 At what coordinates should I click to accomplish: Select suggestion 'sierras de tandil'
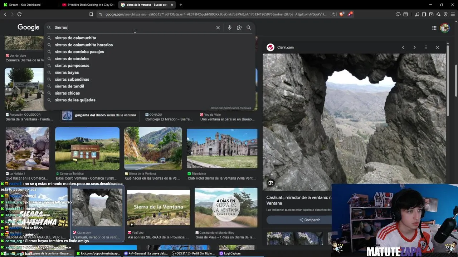coord(69,86)
